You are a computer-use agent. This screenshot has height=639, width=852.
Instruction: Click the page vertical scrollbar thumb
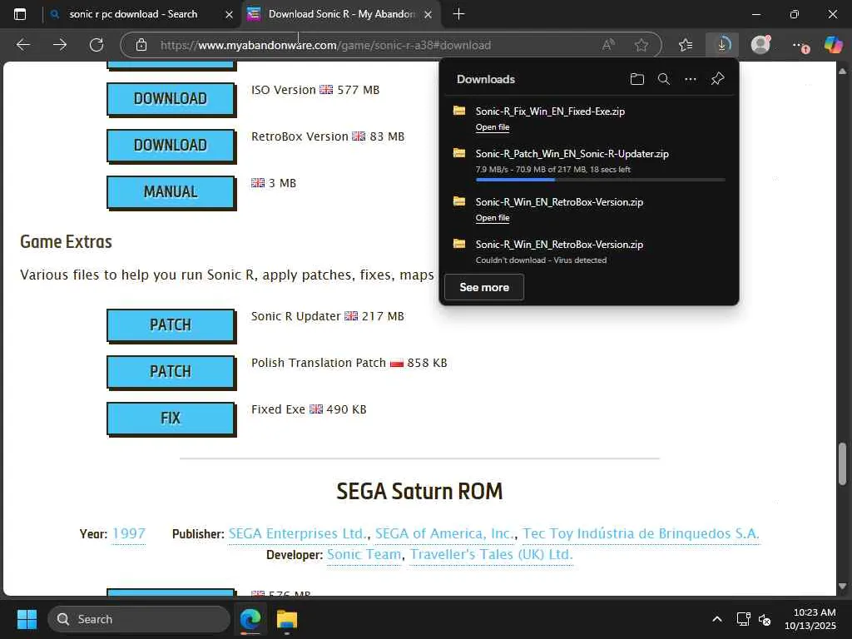pyautogui.click(x=842, y=464)
